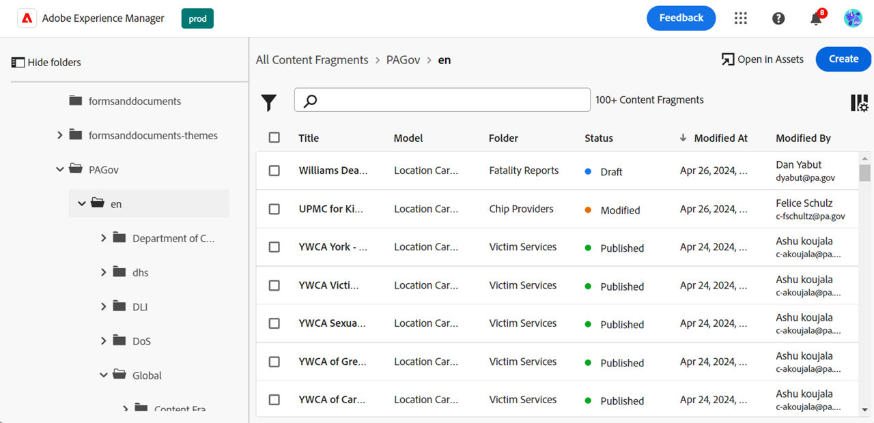Image resolution: width=874 pixels, height=423 pixels.
Task: Click sort arrow beside Modified At
Action: [683, 138]
